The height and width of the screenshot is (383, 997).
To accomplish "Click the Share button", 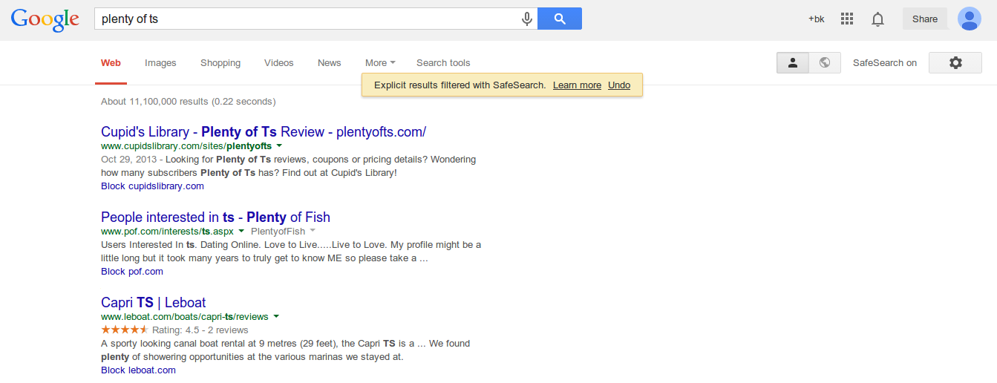I will click(924, 19).
